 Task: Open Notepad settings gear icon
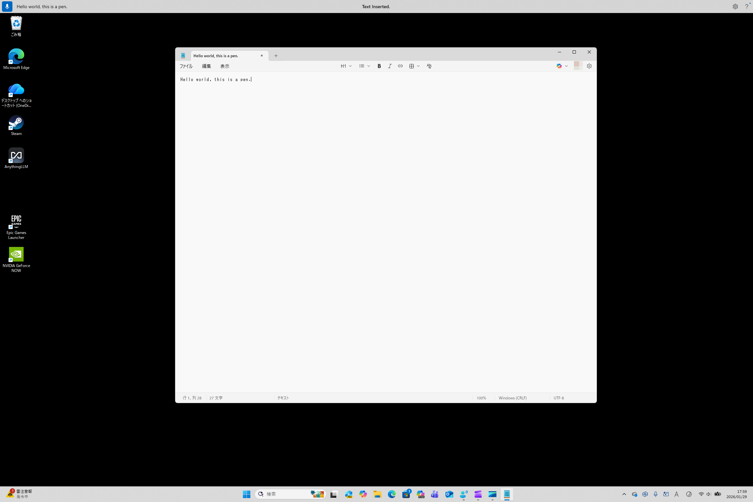589,66
